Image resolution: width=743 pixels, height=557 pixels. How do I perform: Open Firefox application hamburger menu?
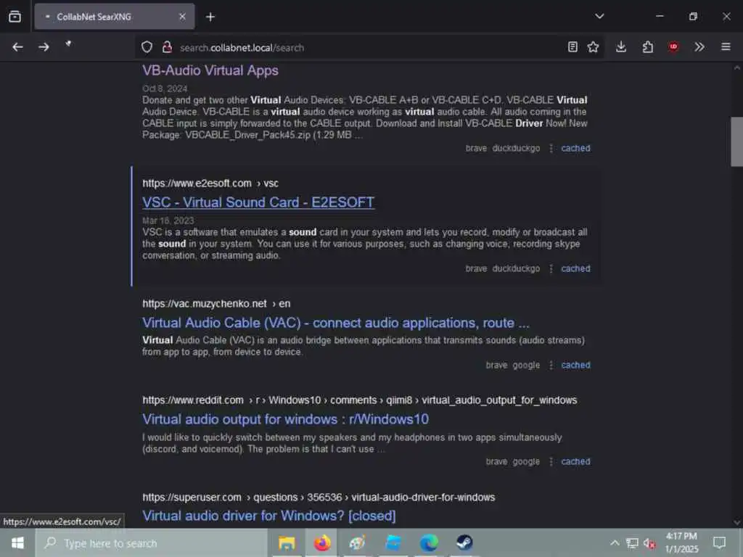(726, 47)
